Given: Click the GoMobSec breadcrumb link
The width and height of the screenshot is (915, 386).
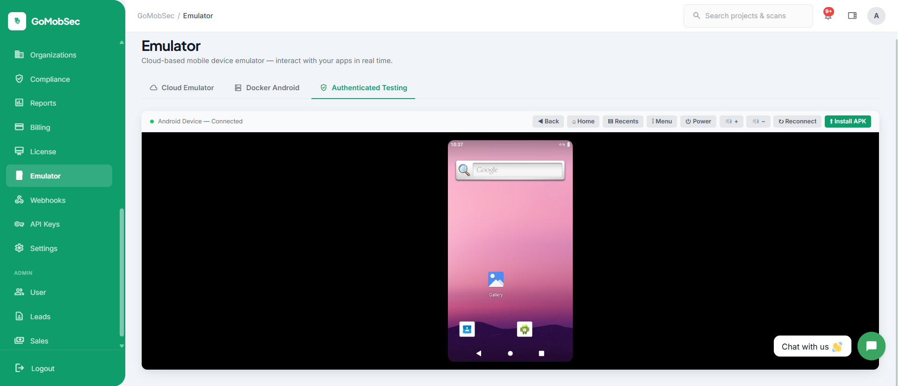Looking at the screenshot, I should tap(156, 15).
